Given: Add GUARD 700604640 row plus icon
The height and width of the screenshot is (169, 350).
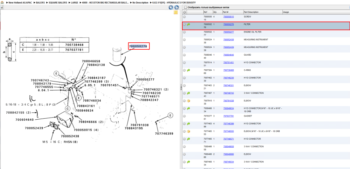Looking at the screenshot, I should click(184, 55).
